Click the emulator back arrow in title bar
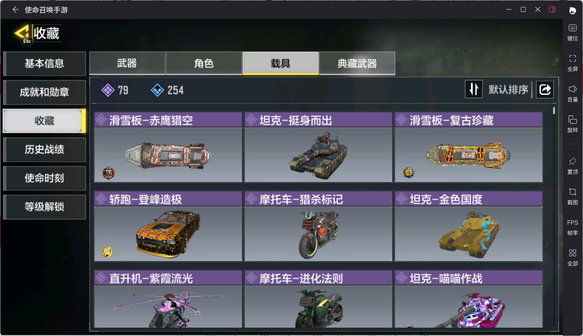Screen dimensions: 583x336 coord(16,9)
